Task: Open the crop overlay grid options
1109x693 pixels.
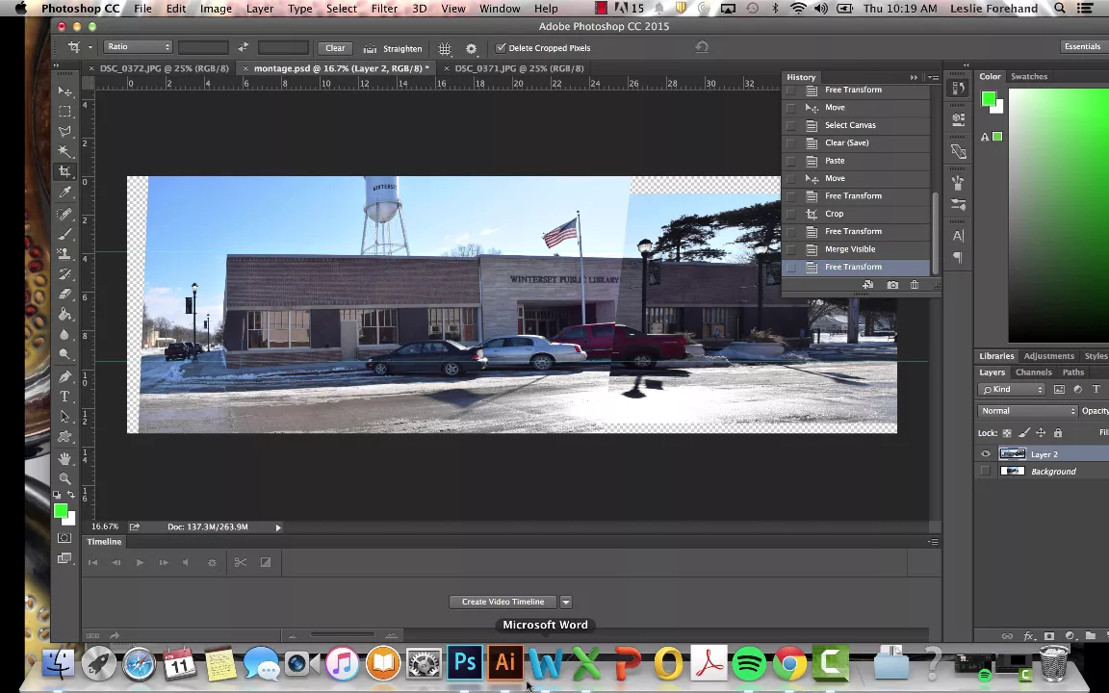Action: pyautogui.click(x=444, y=48)
